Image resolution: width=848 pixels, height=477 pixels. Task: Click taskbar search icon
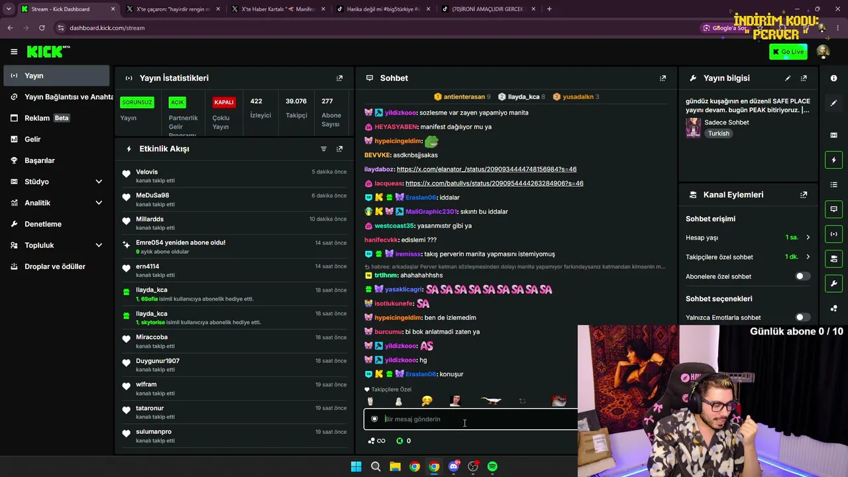click(376, 466)
